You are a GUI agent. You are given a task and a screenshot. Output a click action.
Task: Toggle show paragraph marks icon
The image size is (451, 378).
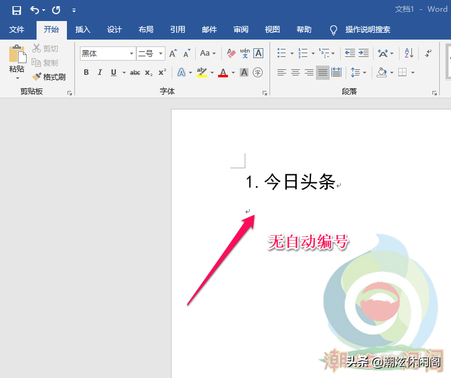pos(428,53)
